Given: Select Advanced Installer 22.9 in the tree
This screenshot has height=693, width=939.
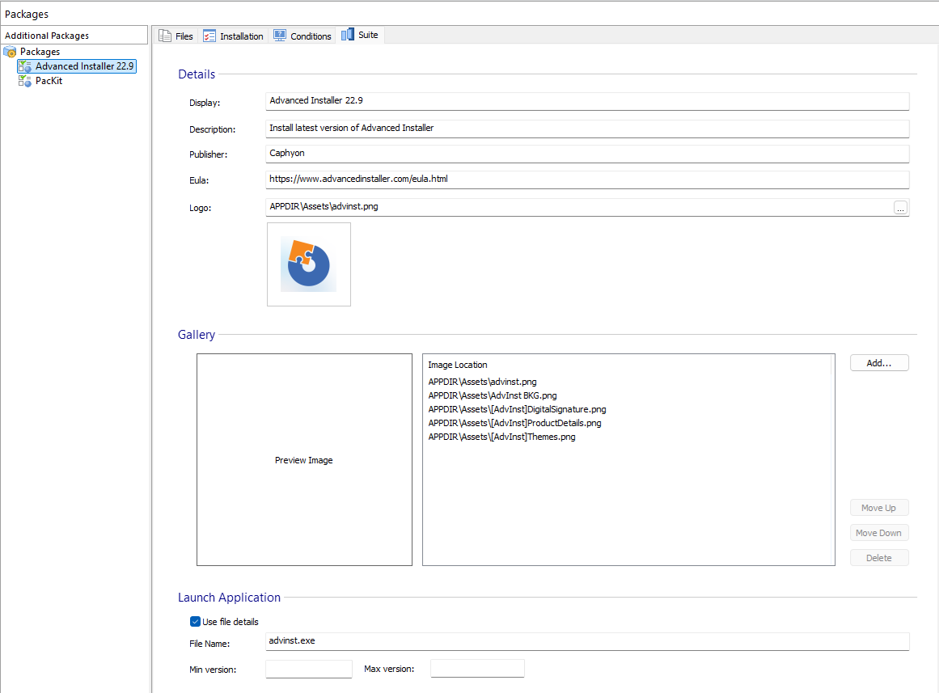Looking at the screenshot, I should click(84, 65).
